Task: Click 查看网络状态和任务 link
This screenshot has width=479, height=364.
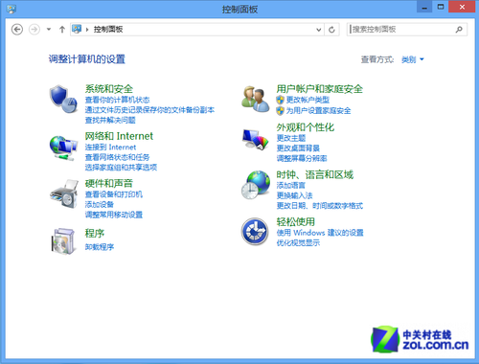Action: pos(117,157)
